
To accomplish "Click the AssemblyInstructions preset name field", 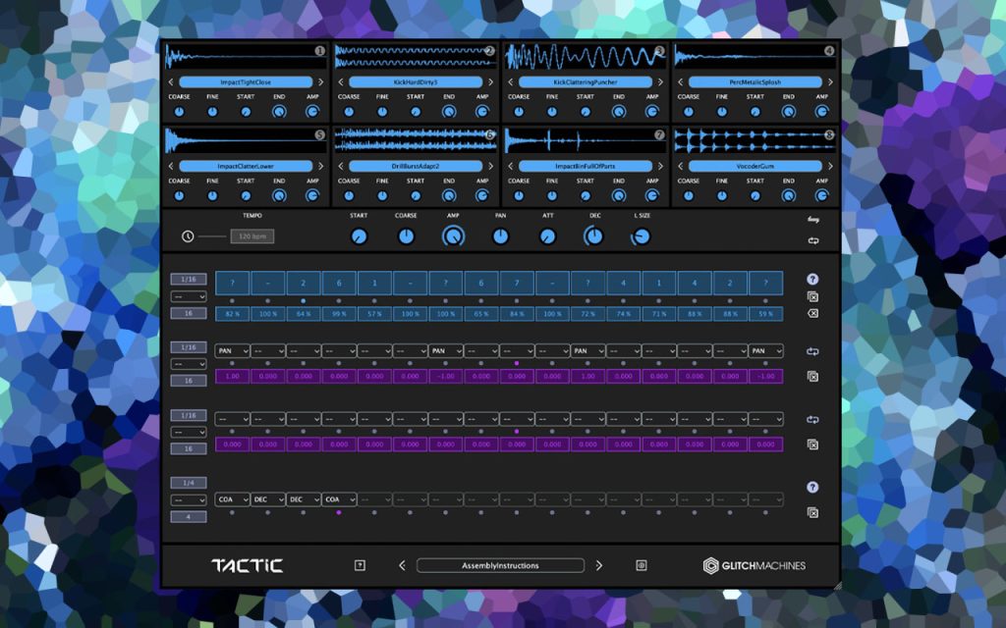I will [500, 565].
